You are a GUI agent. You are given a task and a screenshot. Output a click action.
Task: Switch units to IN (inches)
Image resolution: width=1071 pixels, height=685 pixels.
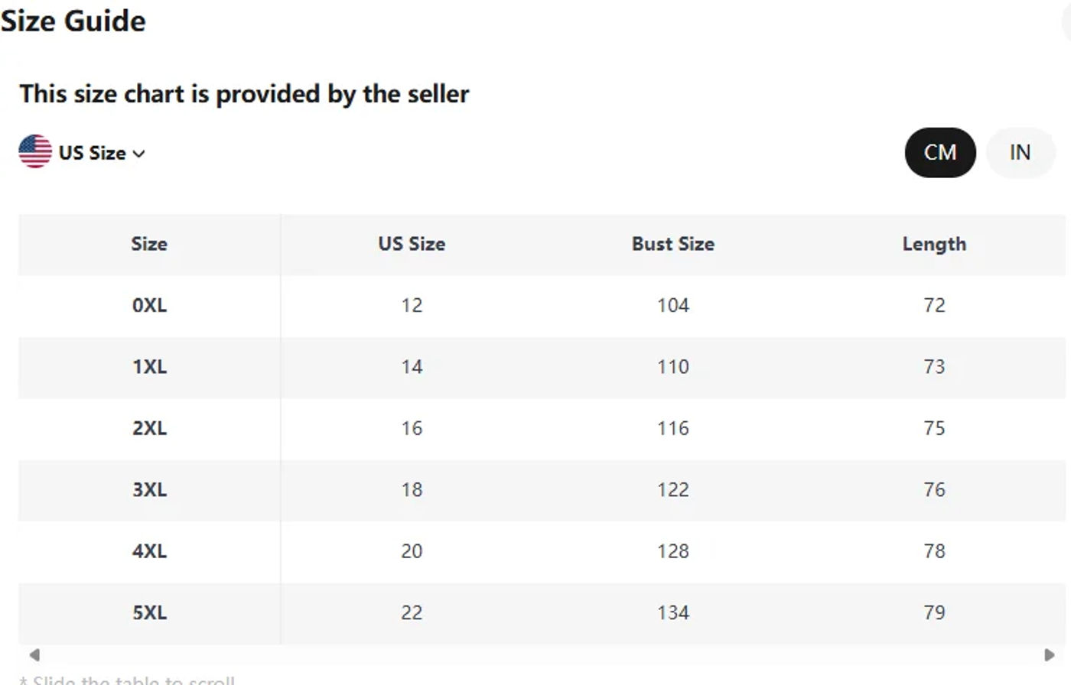pos(1020,152)
